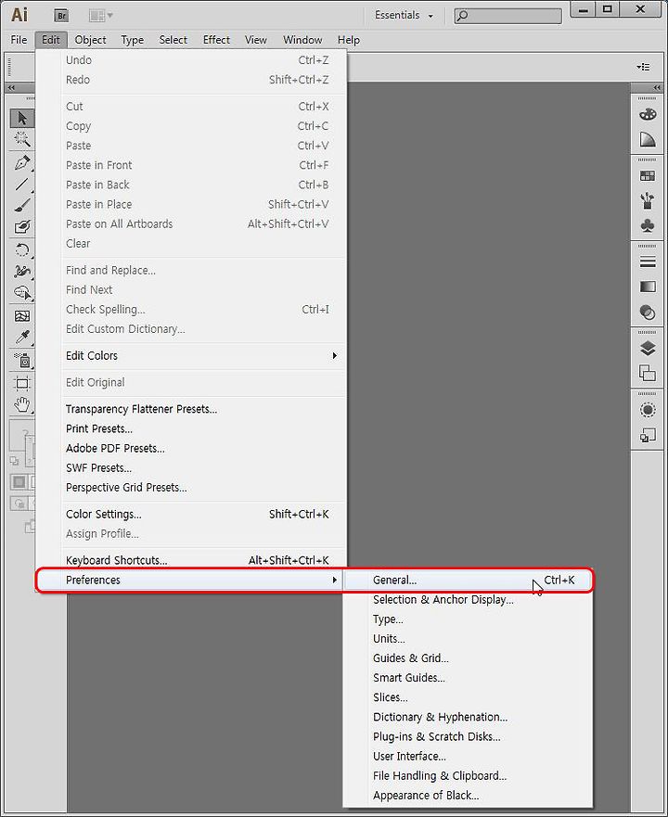Image resolution: width=668 pixels, height=817 pixels.
Task: Select the Paintbrush tool
Action: click(22, 205)
